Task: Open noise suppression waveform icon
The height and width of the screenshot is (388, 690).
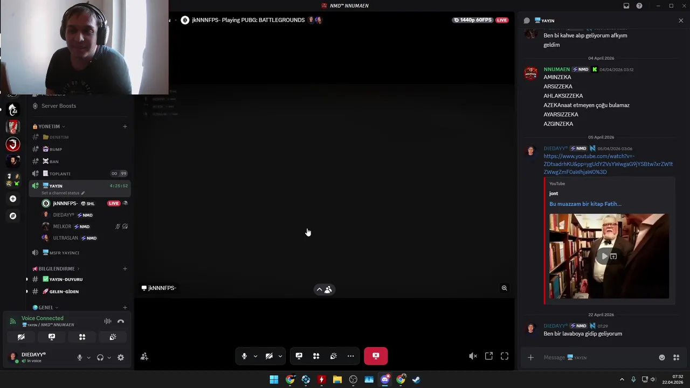Action: click(x=108, y=321)
